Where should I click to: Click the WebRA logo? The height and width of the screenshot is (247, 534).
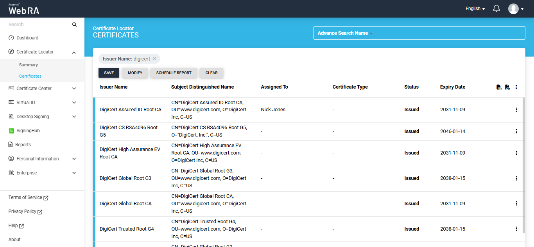[x=24, y=9]
